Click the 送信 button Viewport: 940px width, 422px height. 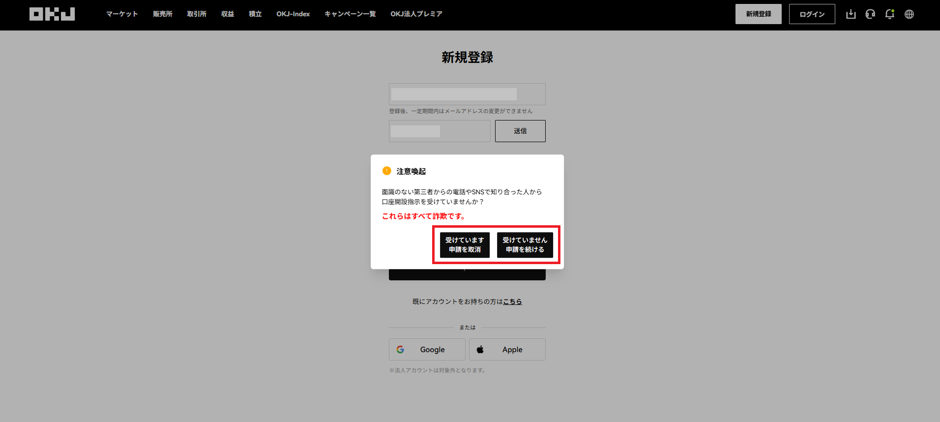[520, 131]
